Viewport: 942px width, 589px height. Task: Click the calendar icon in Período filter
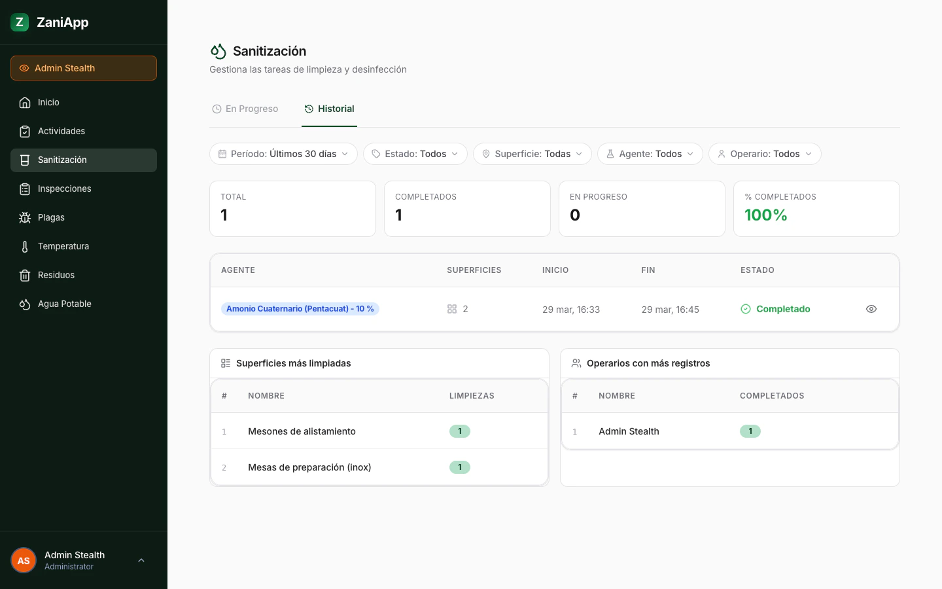coord(222,154)
